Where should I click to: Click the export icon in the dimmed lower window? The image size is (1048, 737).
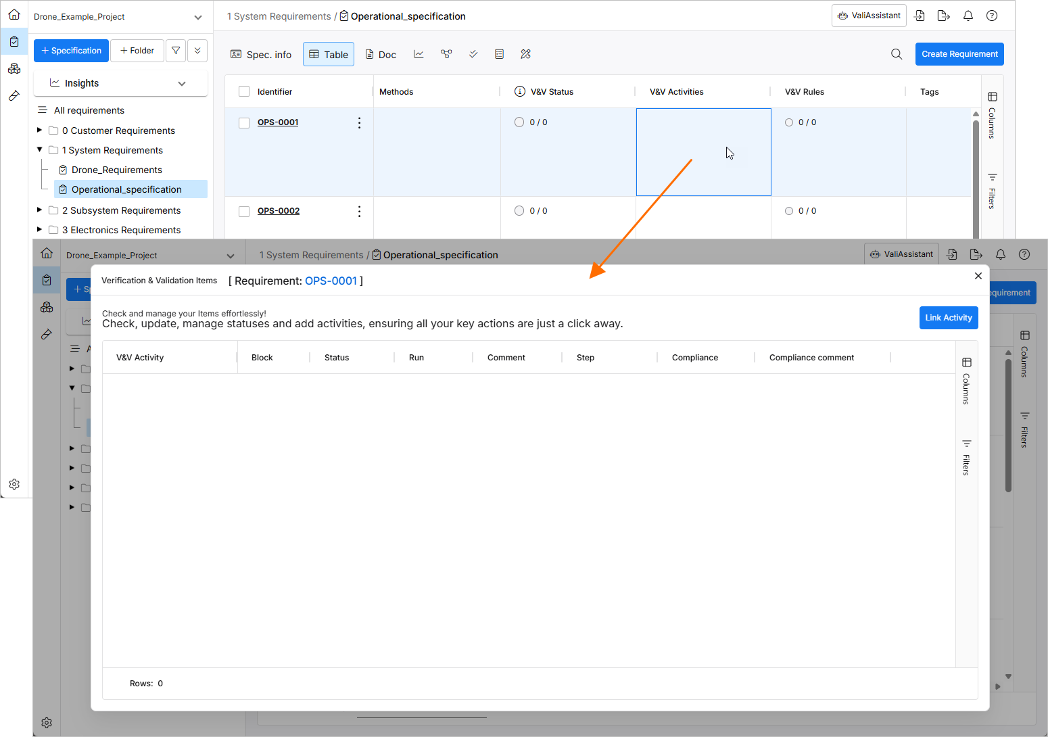click(x=976, y=254)
